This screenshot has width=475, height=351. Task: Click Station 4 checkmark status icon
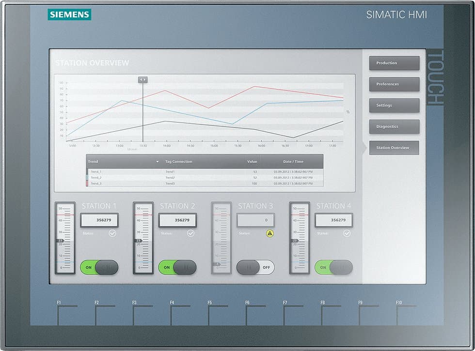pyautogui.click(x=347, y=233)
